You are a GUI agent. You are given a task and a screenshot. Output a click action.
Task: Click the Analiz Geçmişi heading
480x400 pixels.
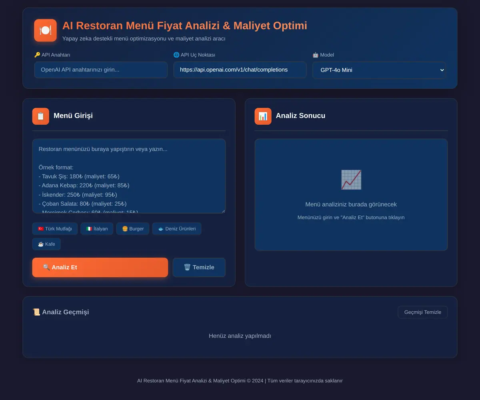(x=61, y=312)
